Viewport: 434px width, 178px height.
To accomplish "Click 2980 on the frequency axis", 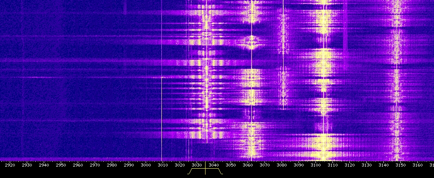I will coord(112,165).
